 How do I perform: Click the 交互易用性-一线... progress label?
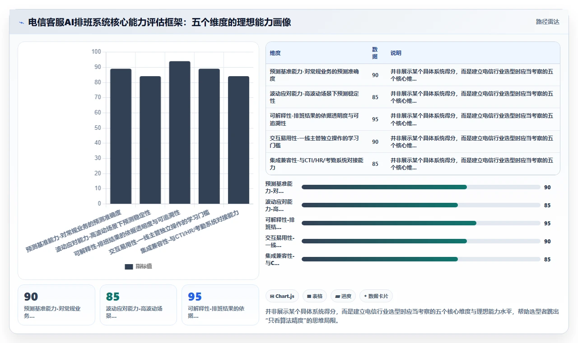pos(280,241)
